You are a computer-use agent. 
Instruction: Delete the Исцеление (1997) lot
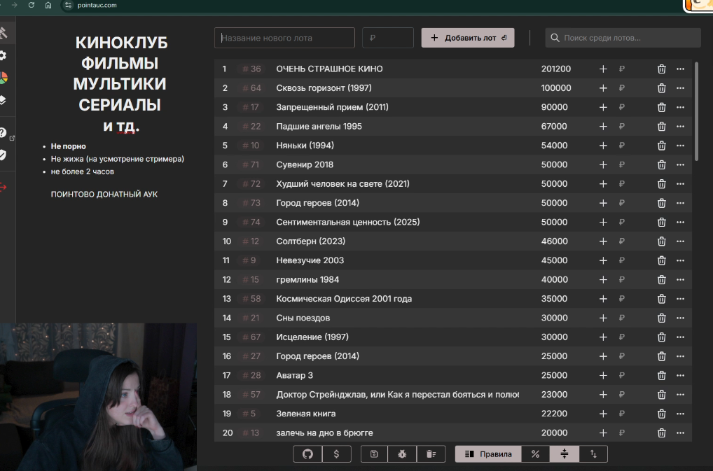click(662, 337)
